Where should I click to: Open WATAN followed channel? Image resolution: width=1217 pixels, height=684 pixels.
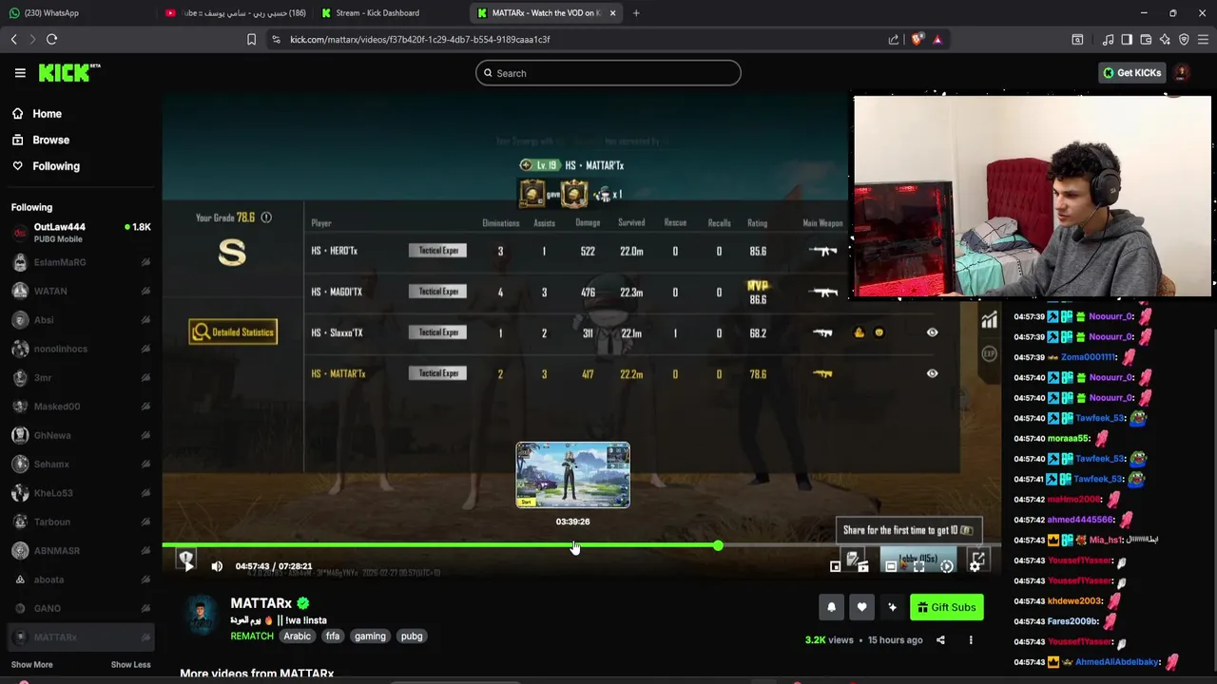81,291
